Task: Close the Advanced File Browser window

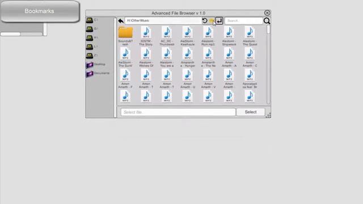Action: [267, 13]
